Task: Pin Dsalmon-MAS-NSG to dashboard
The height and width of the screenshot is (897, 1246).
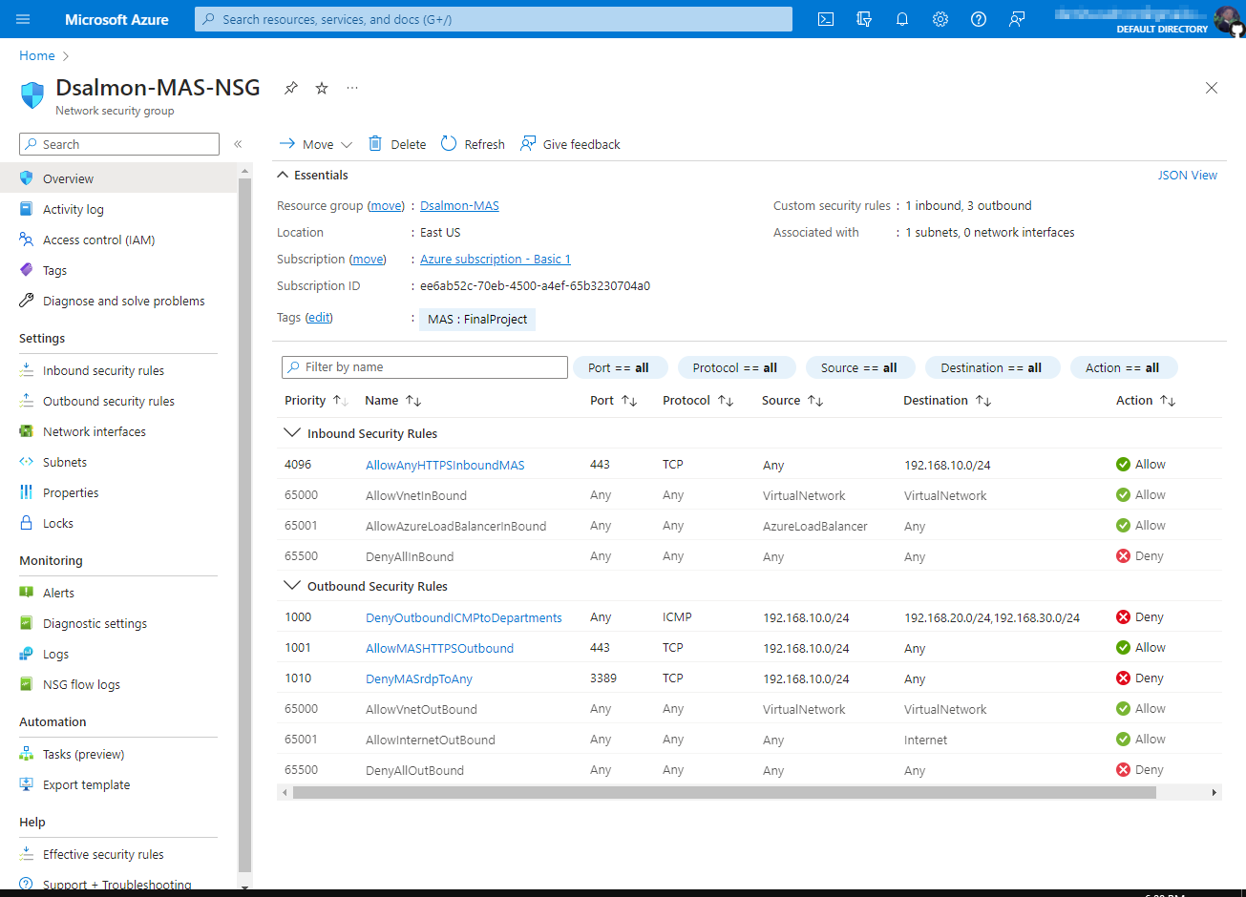Action: pos(291,88)
